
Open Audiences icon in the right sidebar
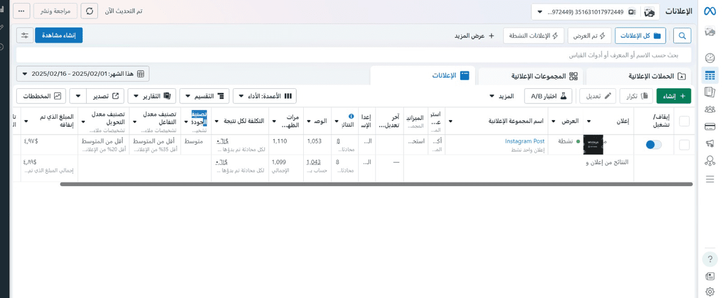(710, 109)
